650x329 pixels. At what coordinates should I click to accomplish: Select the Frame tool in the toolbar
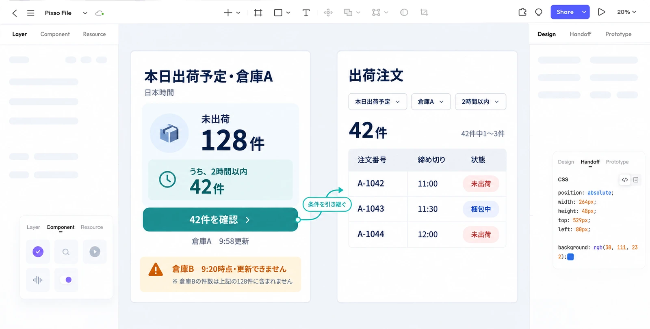(258, 13)
